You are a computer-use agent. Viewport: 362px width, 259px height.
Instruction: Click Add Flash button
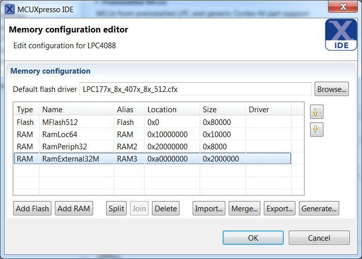[x=33, y=209]
